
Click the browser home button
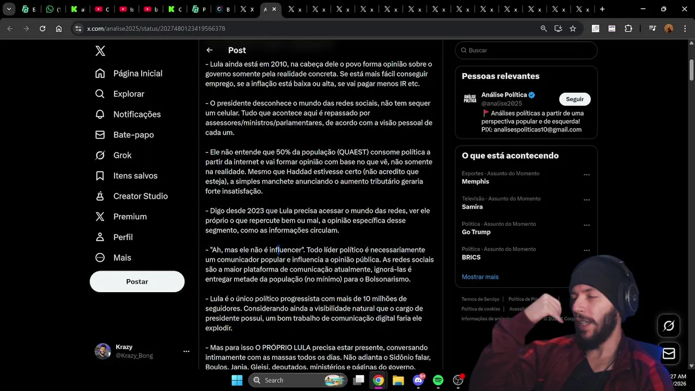tap(59, 28)
